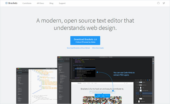Toggle the blue layers panel icon
This screenshot has width=170, height=104.
click(148, 80)
